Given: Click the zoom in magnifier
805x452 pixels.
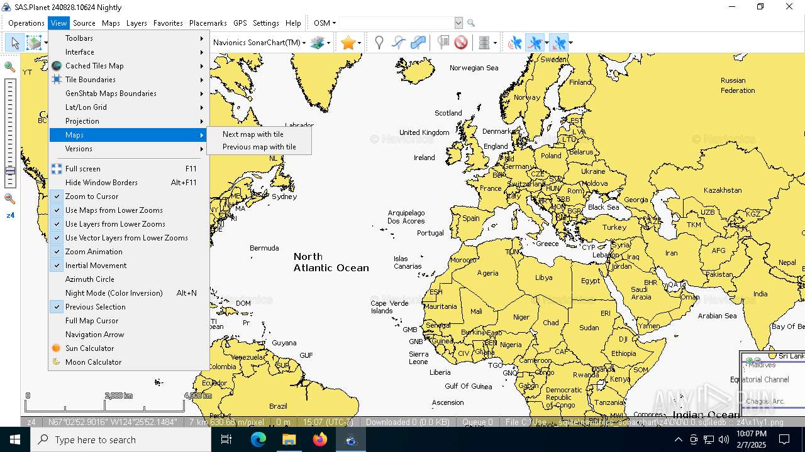Looking at the screenshot, I should [x=9, y=67].
